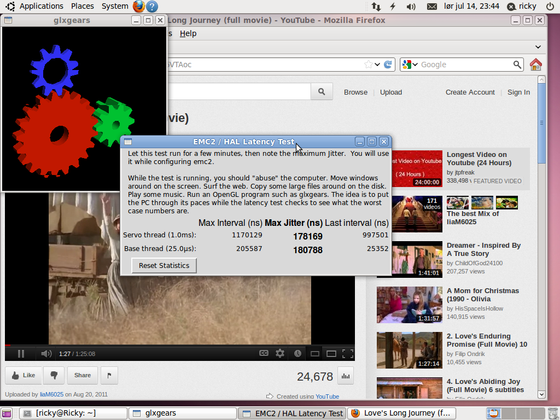
Task: Open the volume control in the top panel
Action: click(411, 6)
